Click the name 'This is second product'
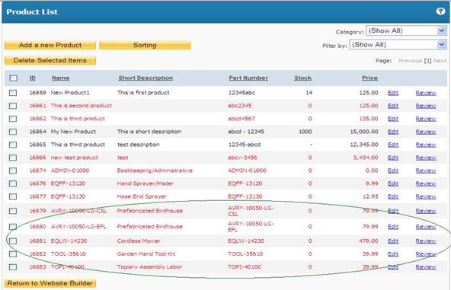451x290 pixels. (x=81, y=106)
